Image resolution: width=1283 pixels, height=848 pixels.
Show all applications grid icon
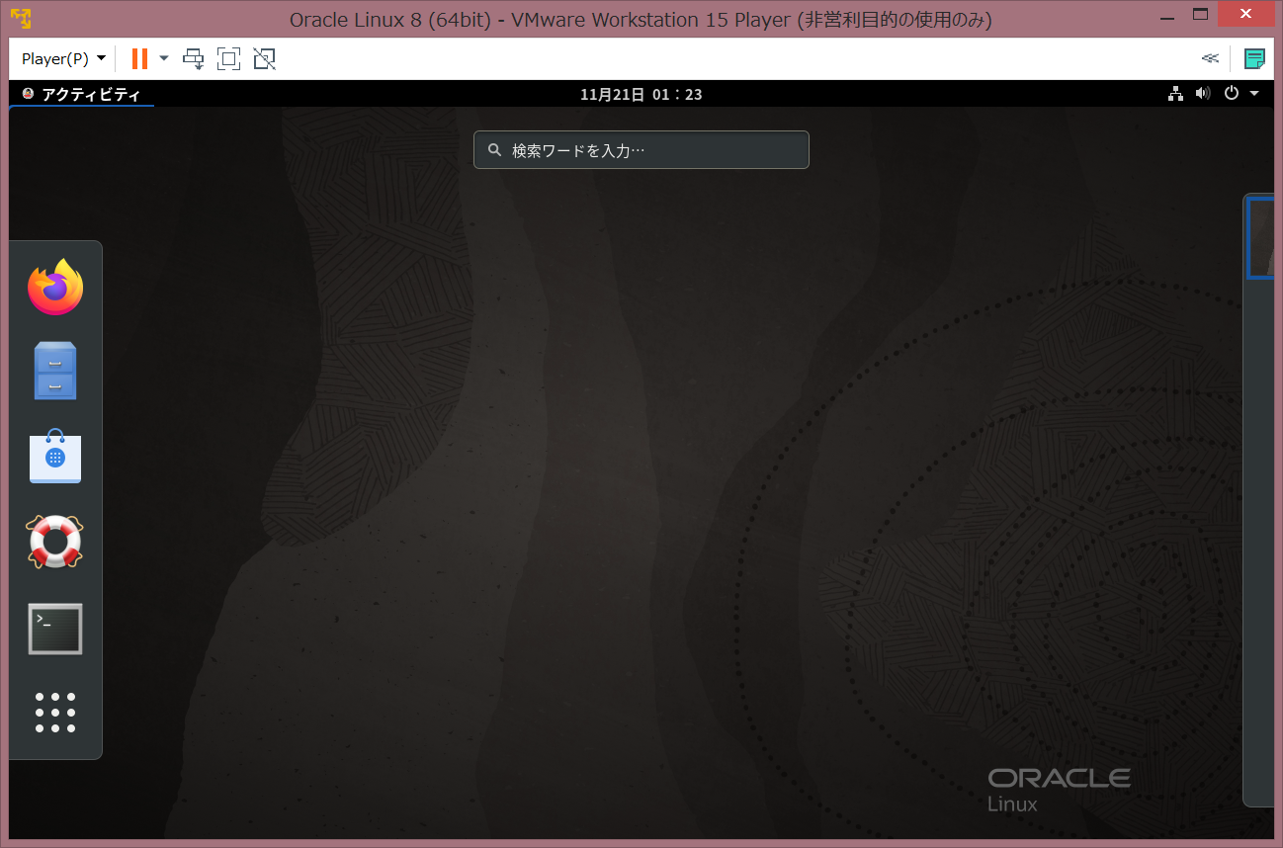(x=55, y=713)
